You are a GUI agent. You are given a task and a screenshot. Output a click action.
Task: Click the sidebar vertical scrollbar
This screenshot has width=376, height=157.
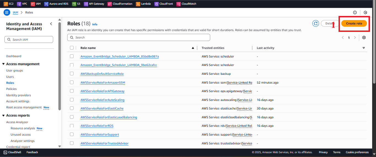click(60, 66)
